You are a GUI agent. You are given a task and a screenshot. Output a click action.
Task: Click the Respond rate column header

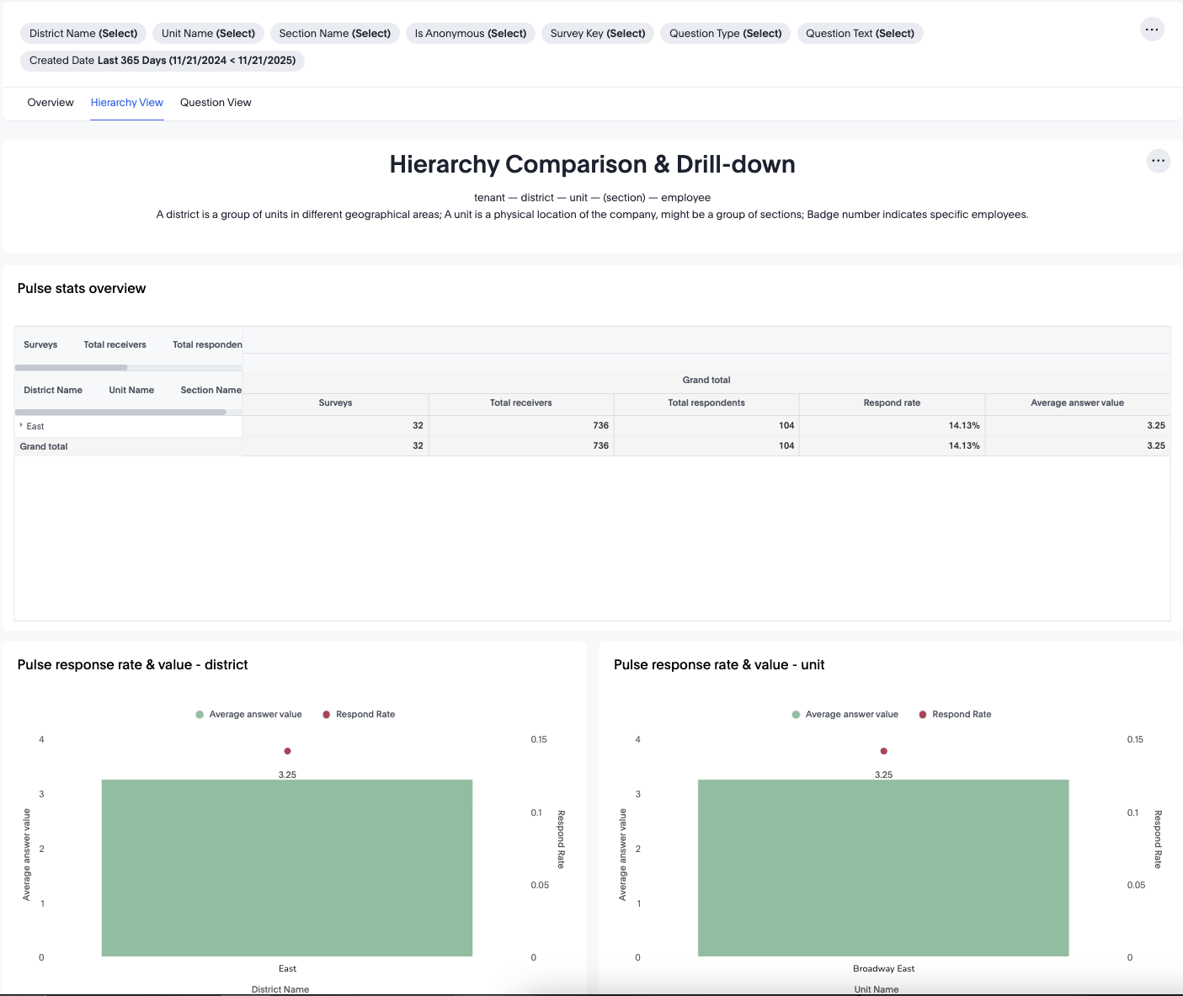click(892, 403)
